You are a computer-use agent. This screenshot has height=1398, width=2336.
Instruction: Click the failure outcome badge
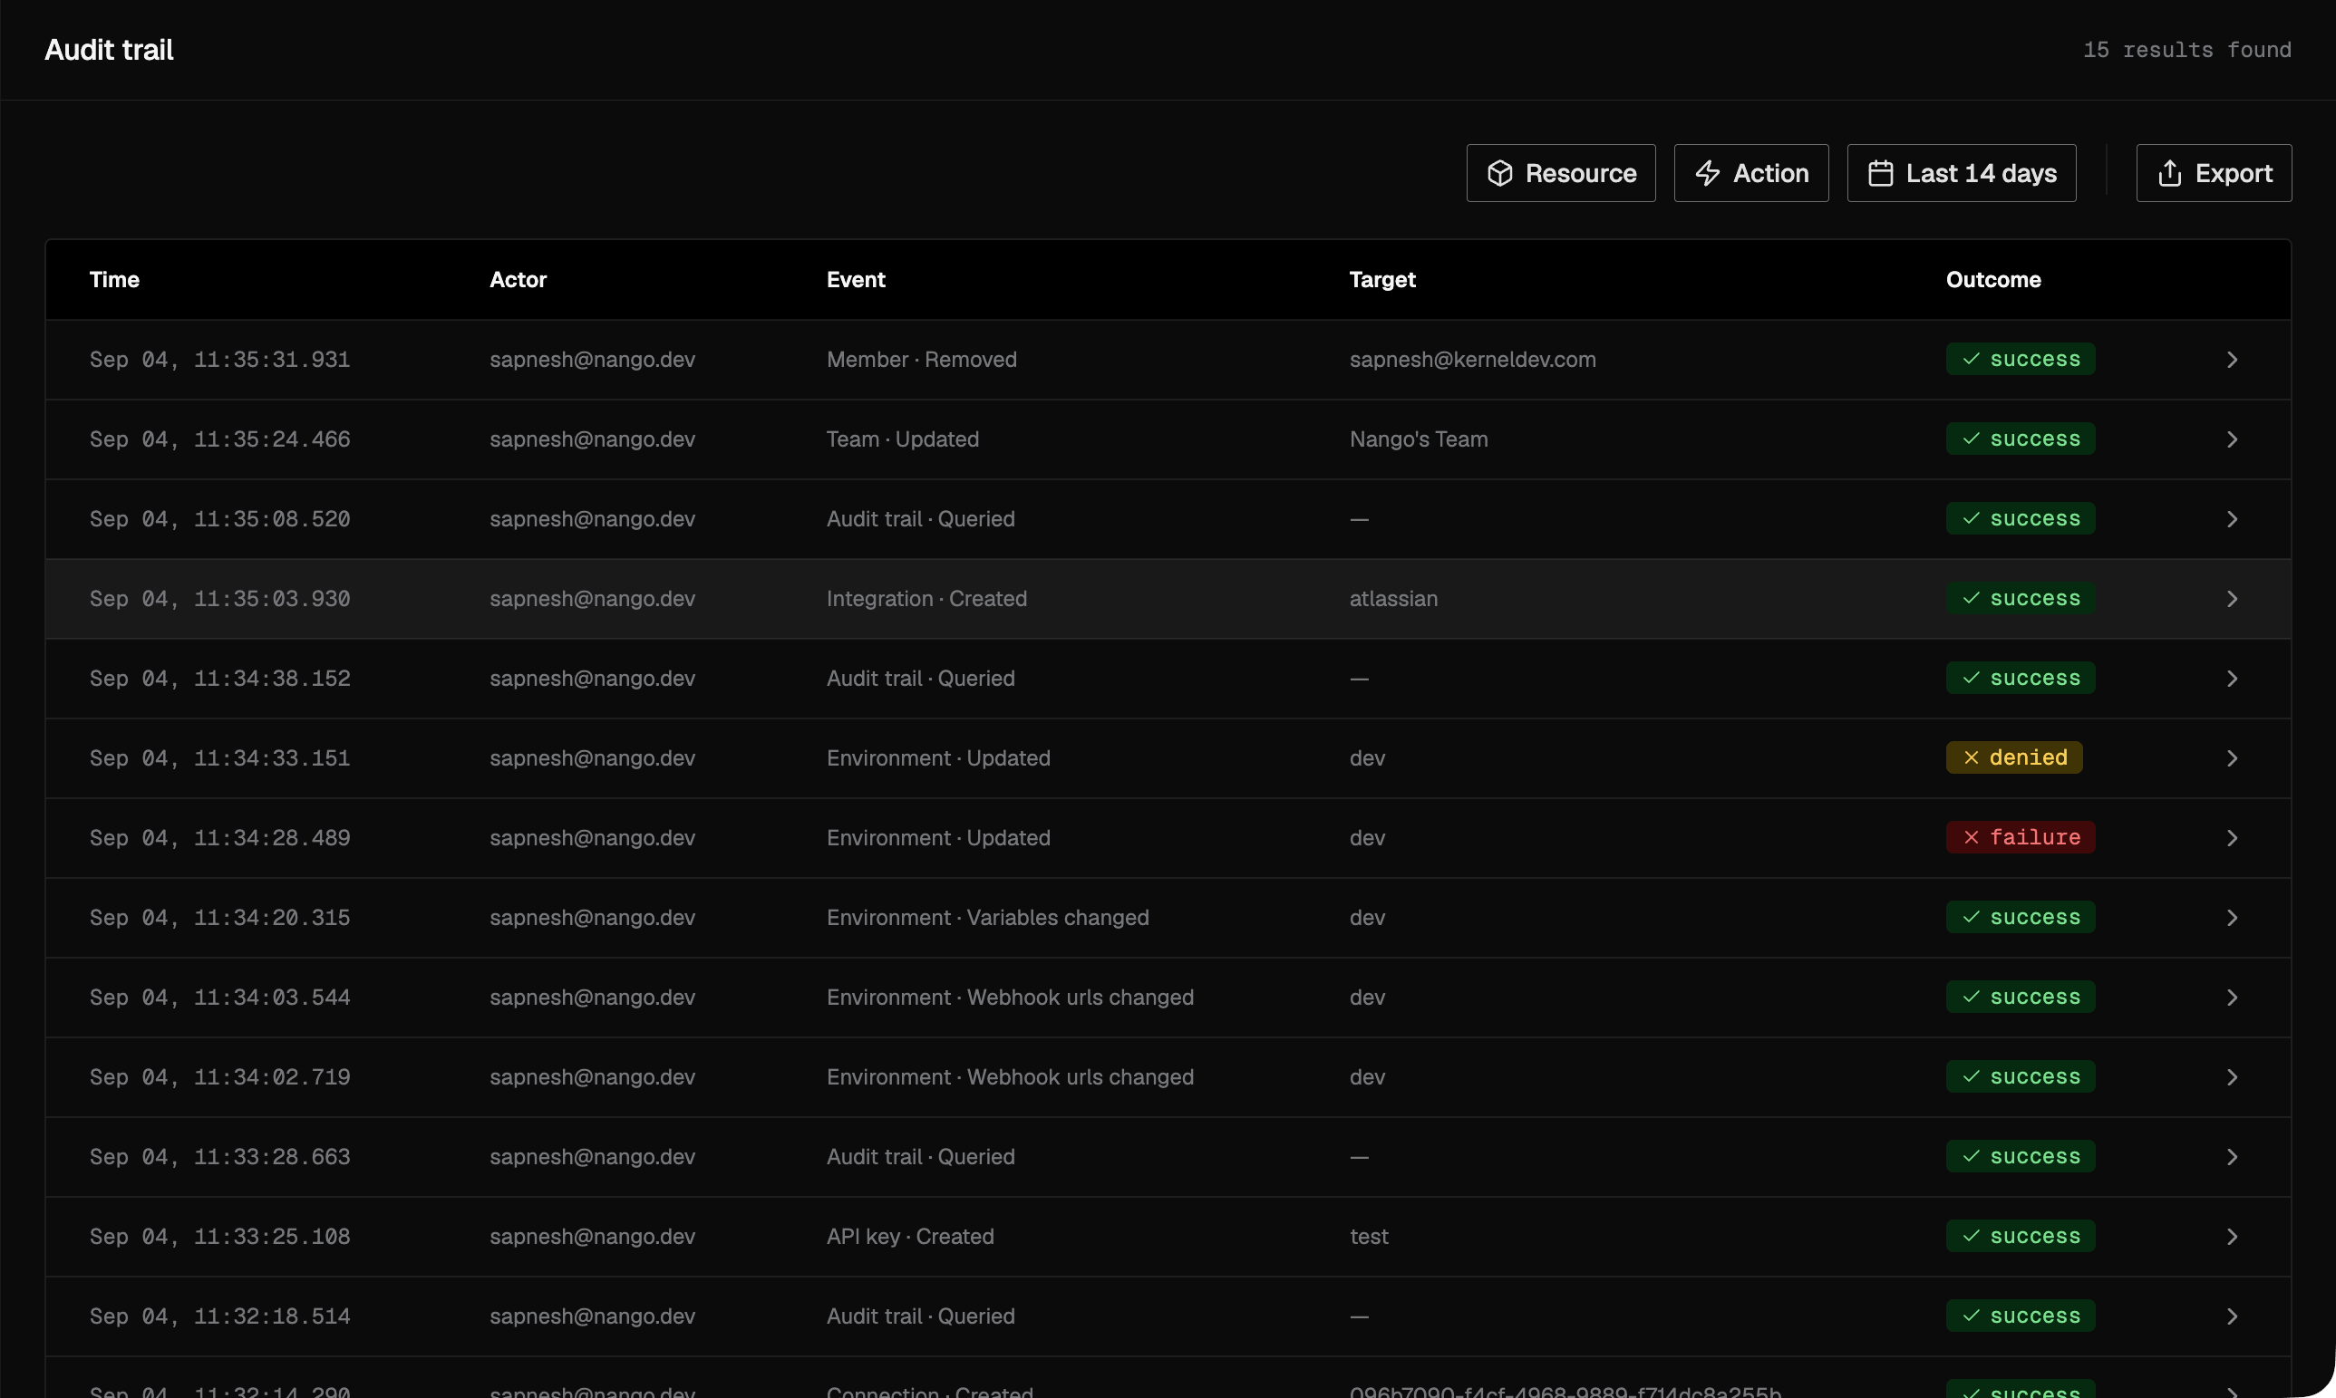2021,837
